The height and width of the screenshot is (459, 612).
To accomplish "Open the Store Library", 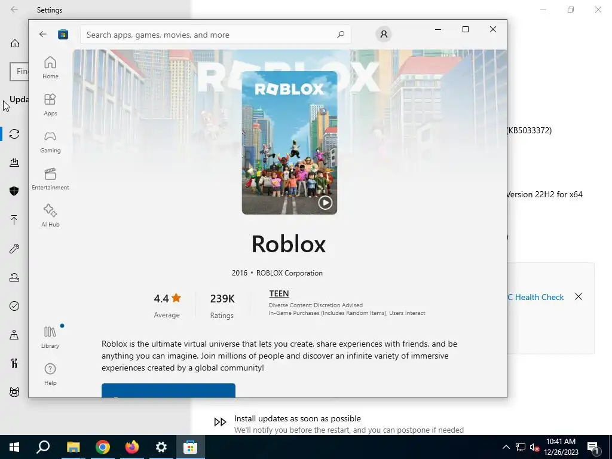I will [50, 337].
